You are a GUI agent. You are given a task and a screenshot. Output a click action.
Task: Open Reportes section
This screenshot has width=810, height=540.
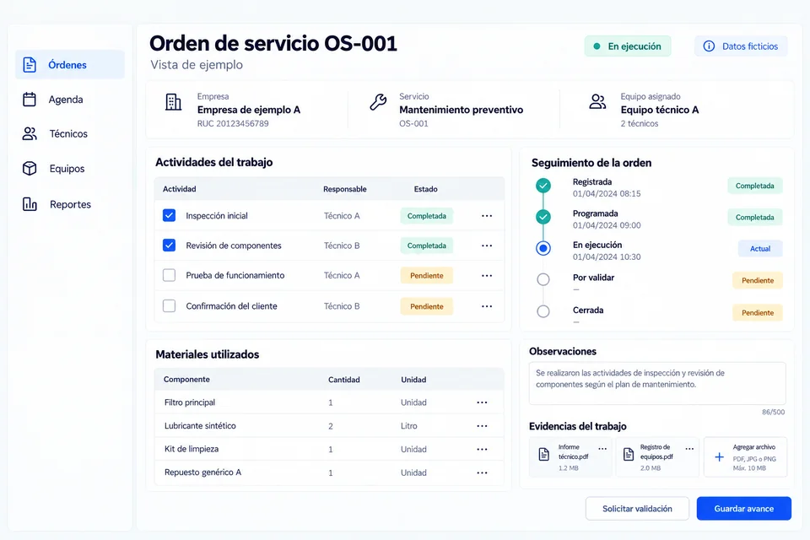coord(70,204)
